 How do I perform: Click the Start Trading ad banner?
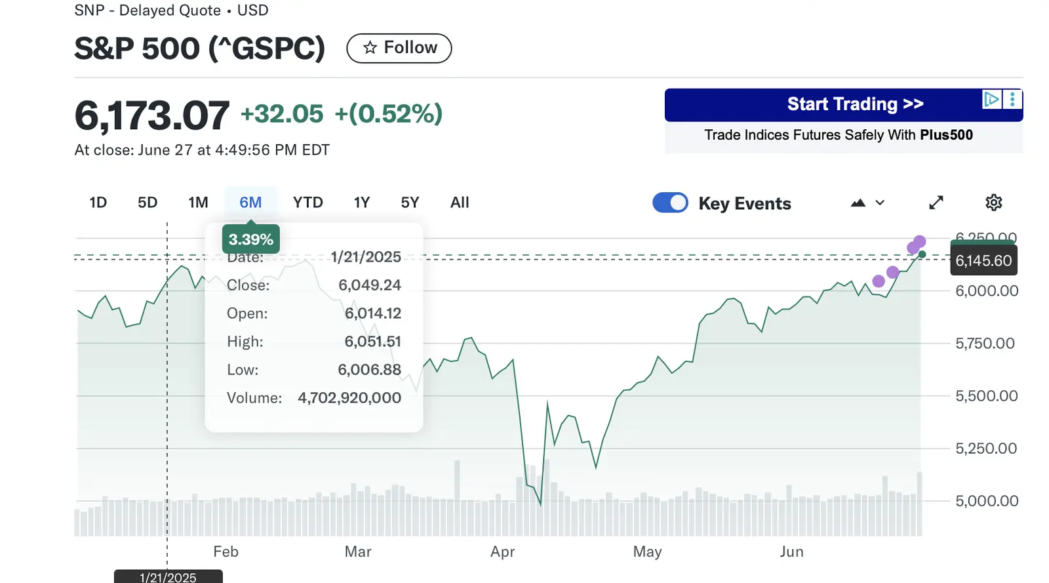point(843,105)
